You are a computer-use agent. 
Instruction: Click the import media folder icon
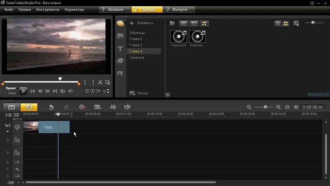pyautogui.click(x=172, y=23)
